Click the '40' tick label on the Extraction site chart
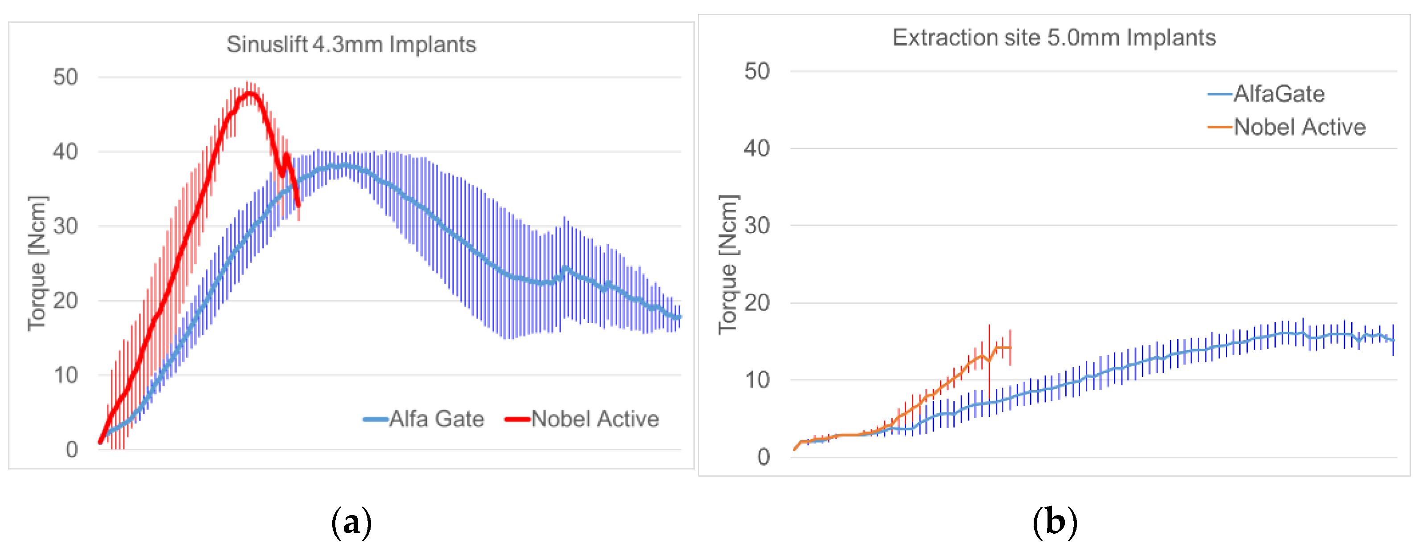The image size is (1427, 556). [x=757, y=148]
